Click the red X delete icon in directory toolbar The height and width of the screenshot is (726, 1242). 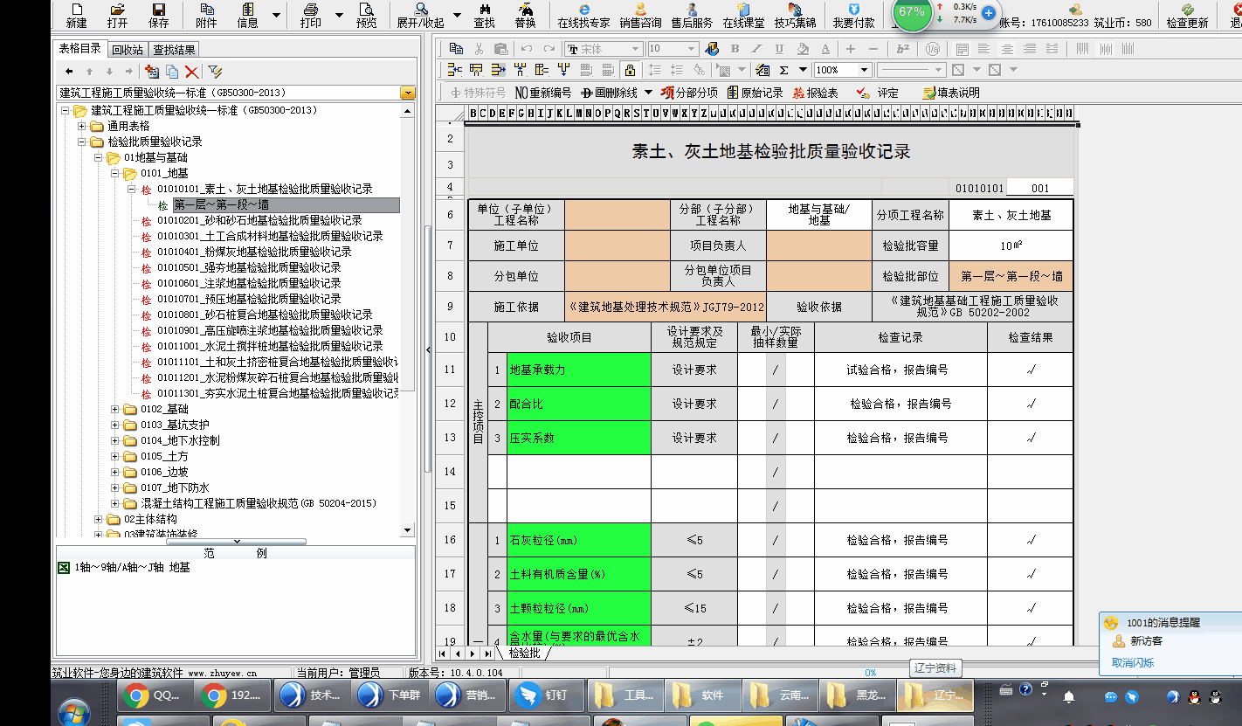191,72
